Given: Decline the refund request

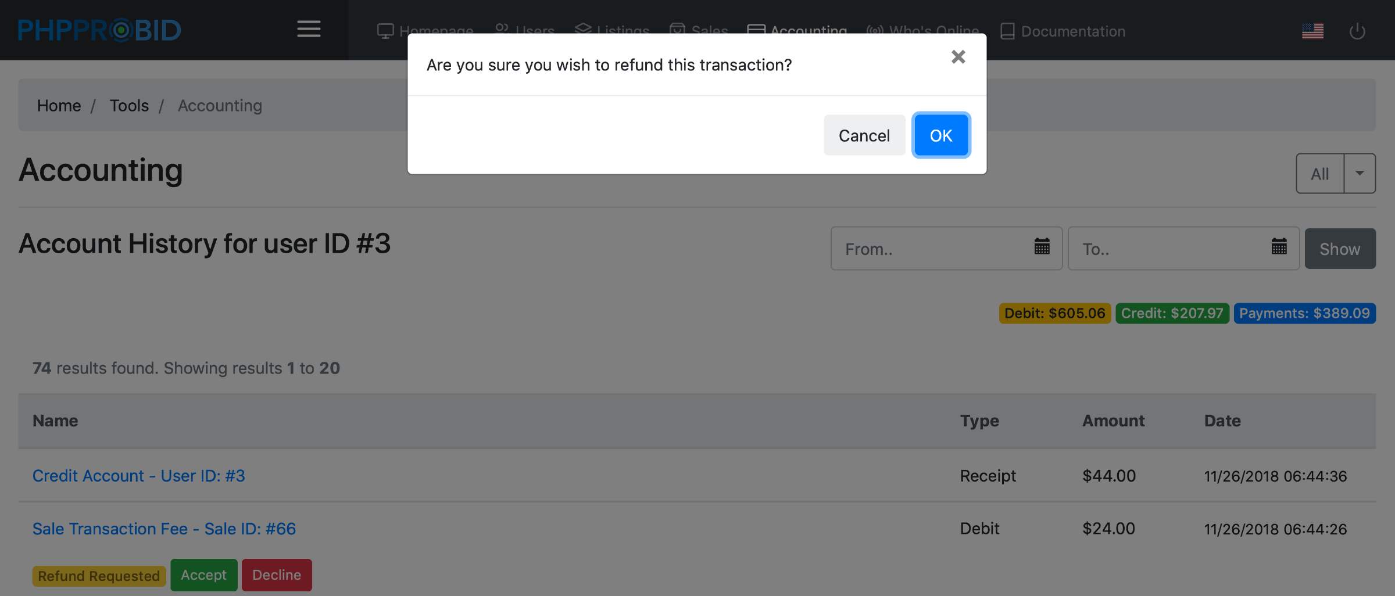Looking at the screenshot, I should 277,575.
